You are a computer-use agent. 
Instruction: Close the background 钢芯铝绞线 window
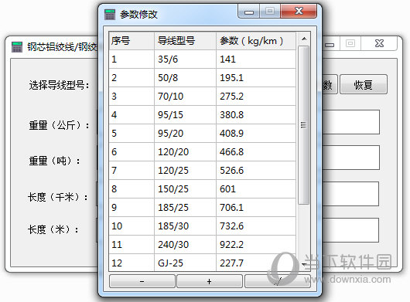(x=379, y=43)
